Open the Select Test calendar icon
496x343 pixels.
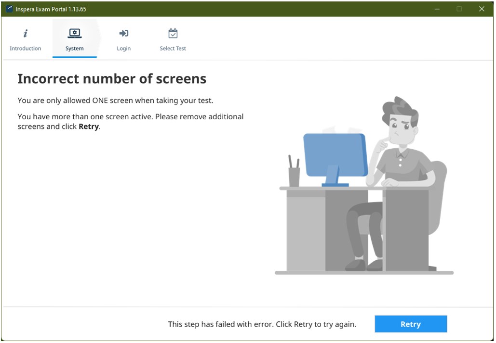click(173, 33)
